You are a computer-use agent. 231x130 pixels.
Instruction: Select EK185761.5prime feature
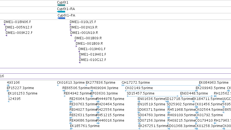(x=85, y=126)
